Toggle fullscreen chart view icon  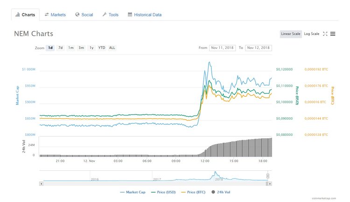325,34
